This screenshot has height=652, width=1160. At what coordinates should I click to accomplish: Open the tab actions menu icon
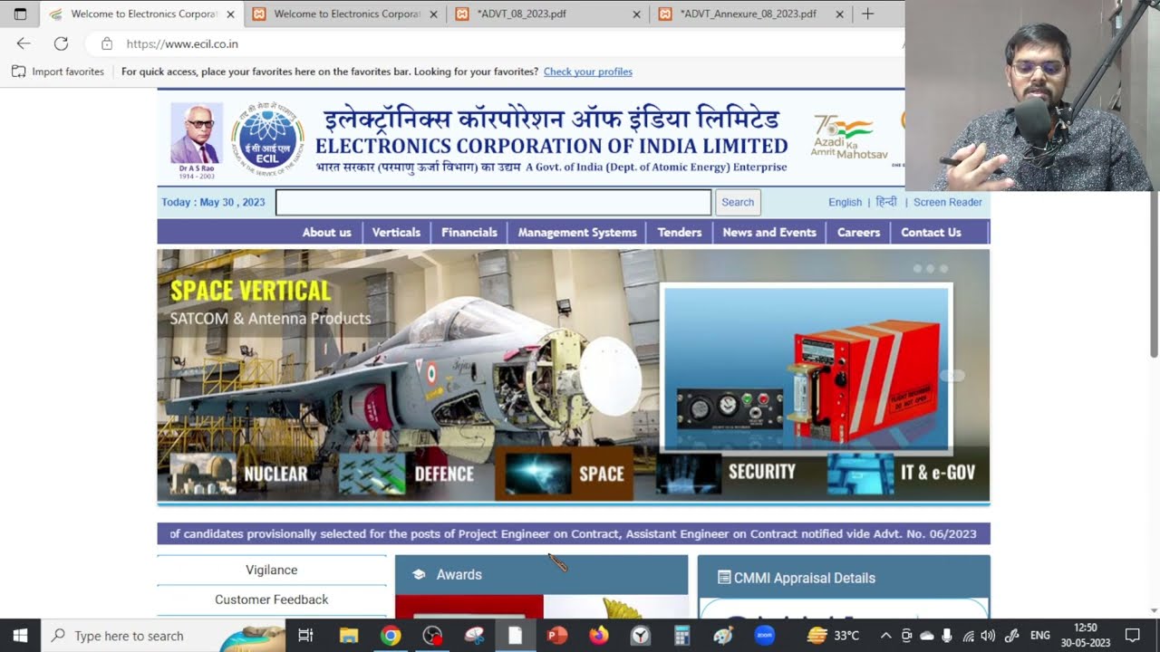click(20, 14)
